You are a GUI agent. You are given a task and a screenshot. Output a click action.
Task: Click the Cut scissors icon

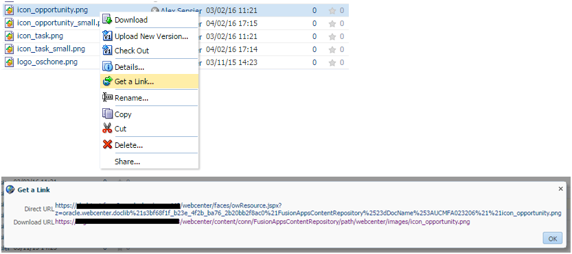coord(107,129)
